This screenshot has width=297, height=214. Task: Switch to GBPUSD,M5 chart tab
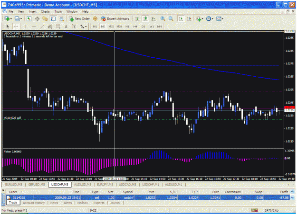pyautogui.click(x=37, y=184)
